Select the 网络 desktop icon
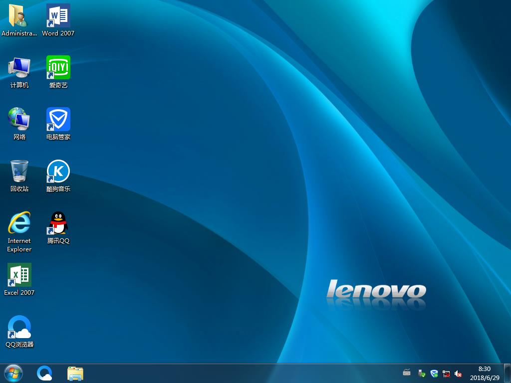 (19, 124)
